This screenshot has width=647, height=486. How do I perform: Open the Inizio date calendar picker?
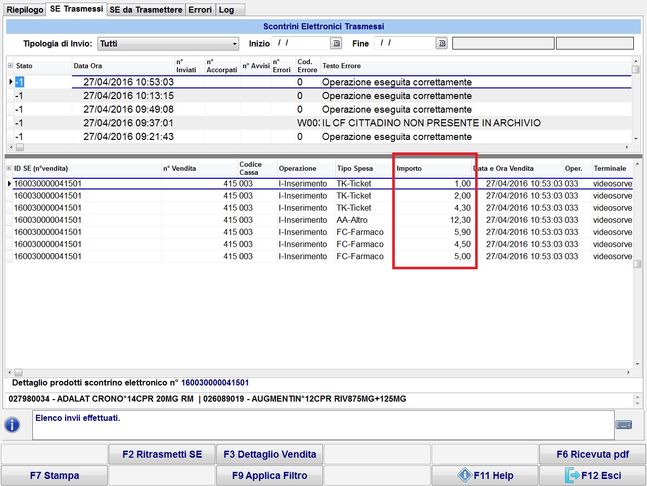coord(336,43)
